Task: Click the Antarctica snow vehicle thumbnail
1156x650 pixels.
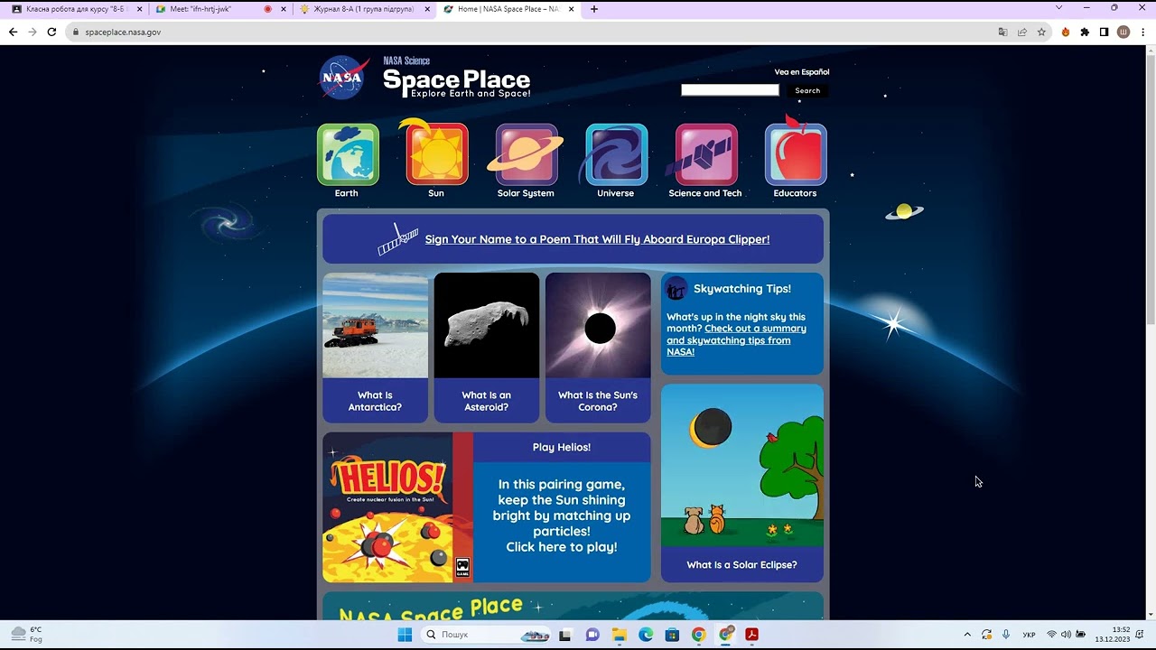Action: point(376,325)
